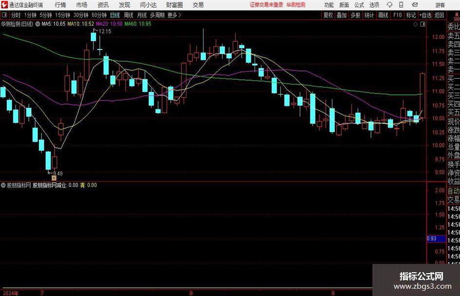This screenshot has width=460, height=296.
Task: Switch to 分时 chart tab
Action: (16, 15)
